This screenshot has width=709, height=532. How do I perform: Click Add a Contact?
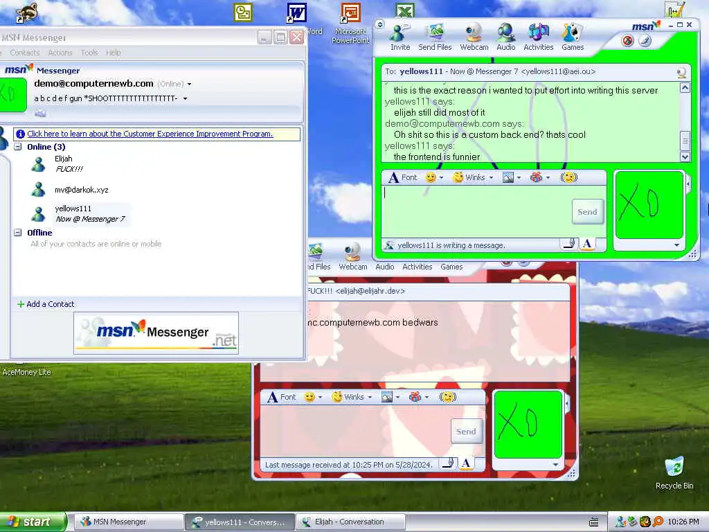pos(46,304)
